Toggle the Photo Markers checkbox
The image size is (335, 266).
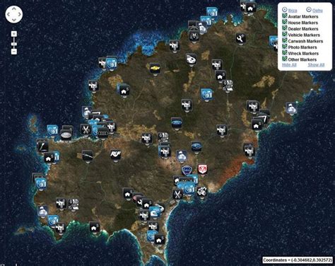(285, 47)
